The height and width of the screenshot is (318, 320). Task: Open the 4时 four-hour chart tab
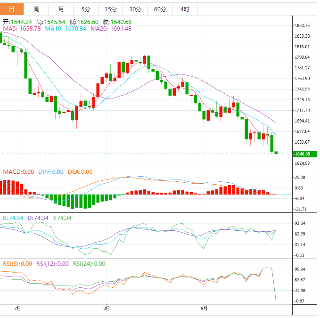[185, 9]
